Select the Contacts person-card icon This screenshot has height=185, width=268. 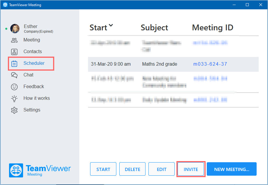point(14,52)
